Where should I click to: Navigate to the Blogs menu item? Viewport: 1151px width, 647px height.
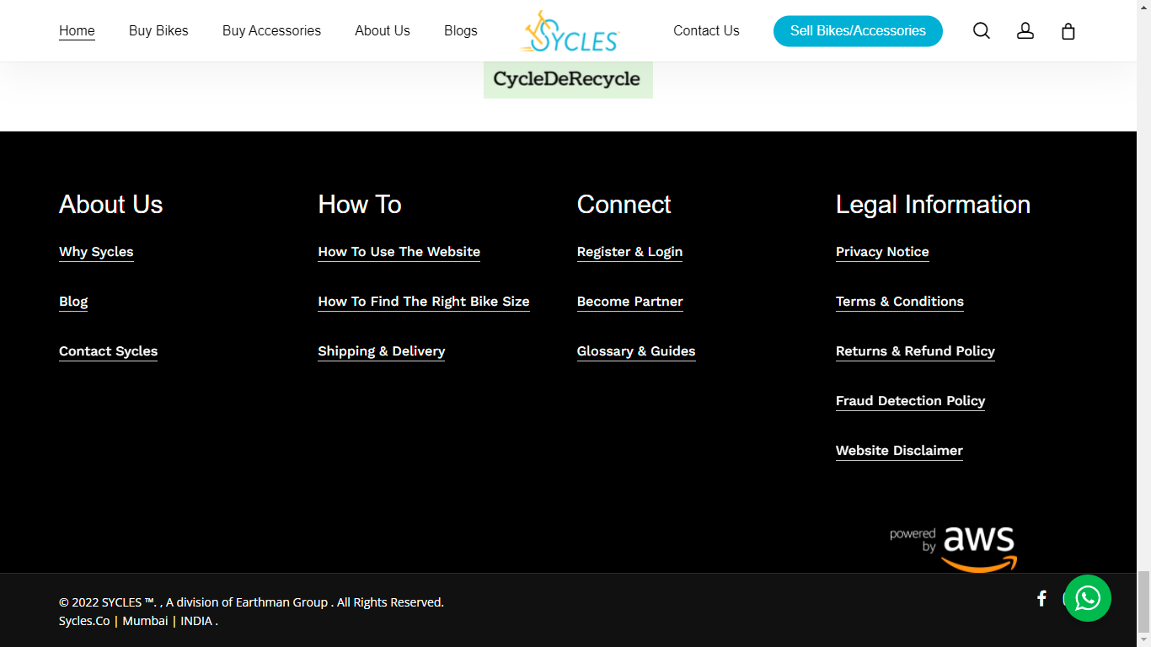click(x=461, y=30)
